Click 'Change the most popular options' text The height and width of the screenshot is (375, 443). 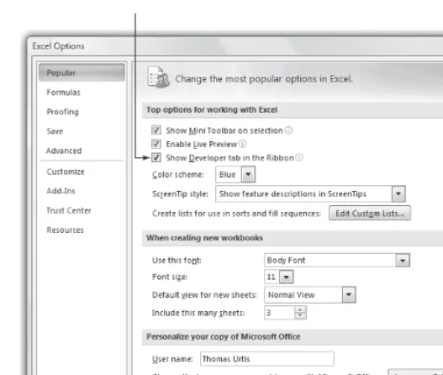coord(264,79)
